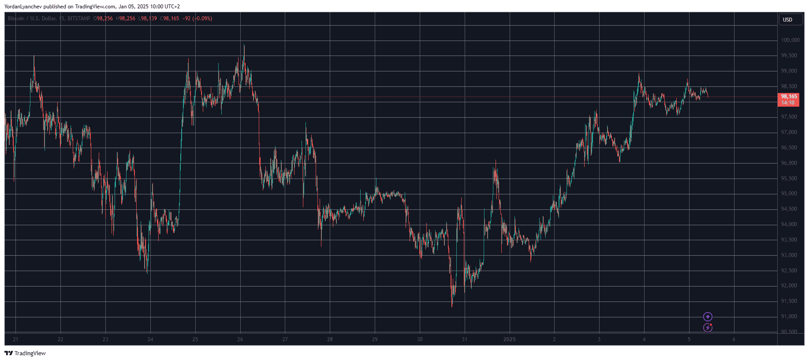
Task: Click date 29 on the time axis
Action: coord(375,339)
